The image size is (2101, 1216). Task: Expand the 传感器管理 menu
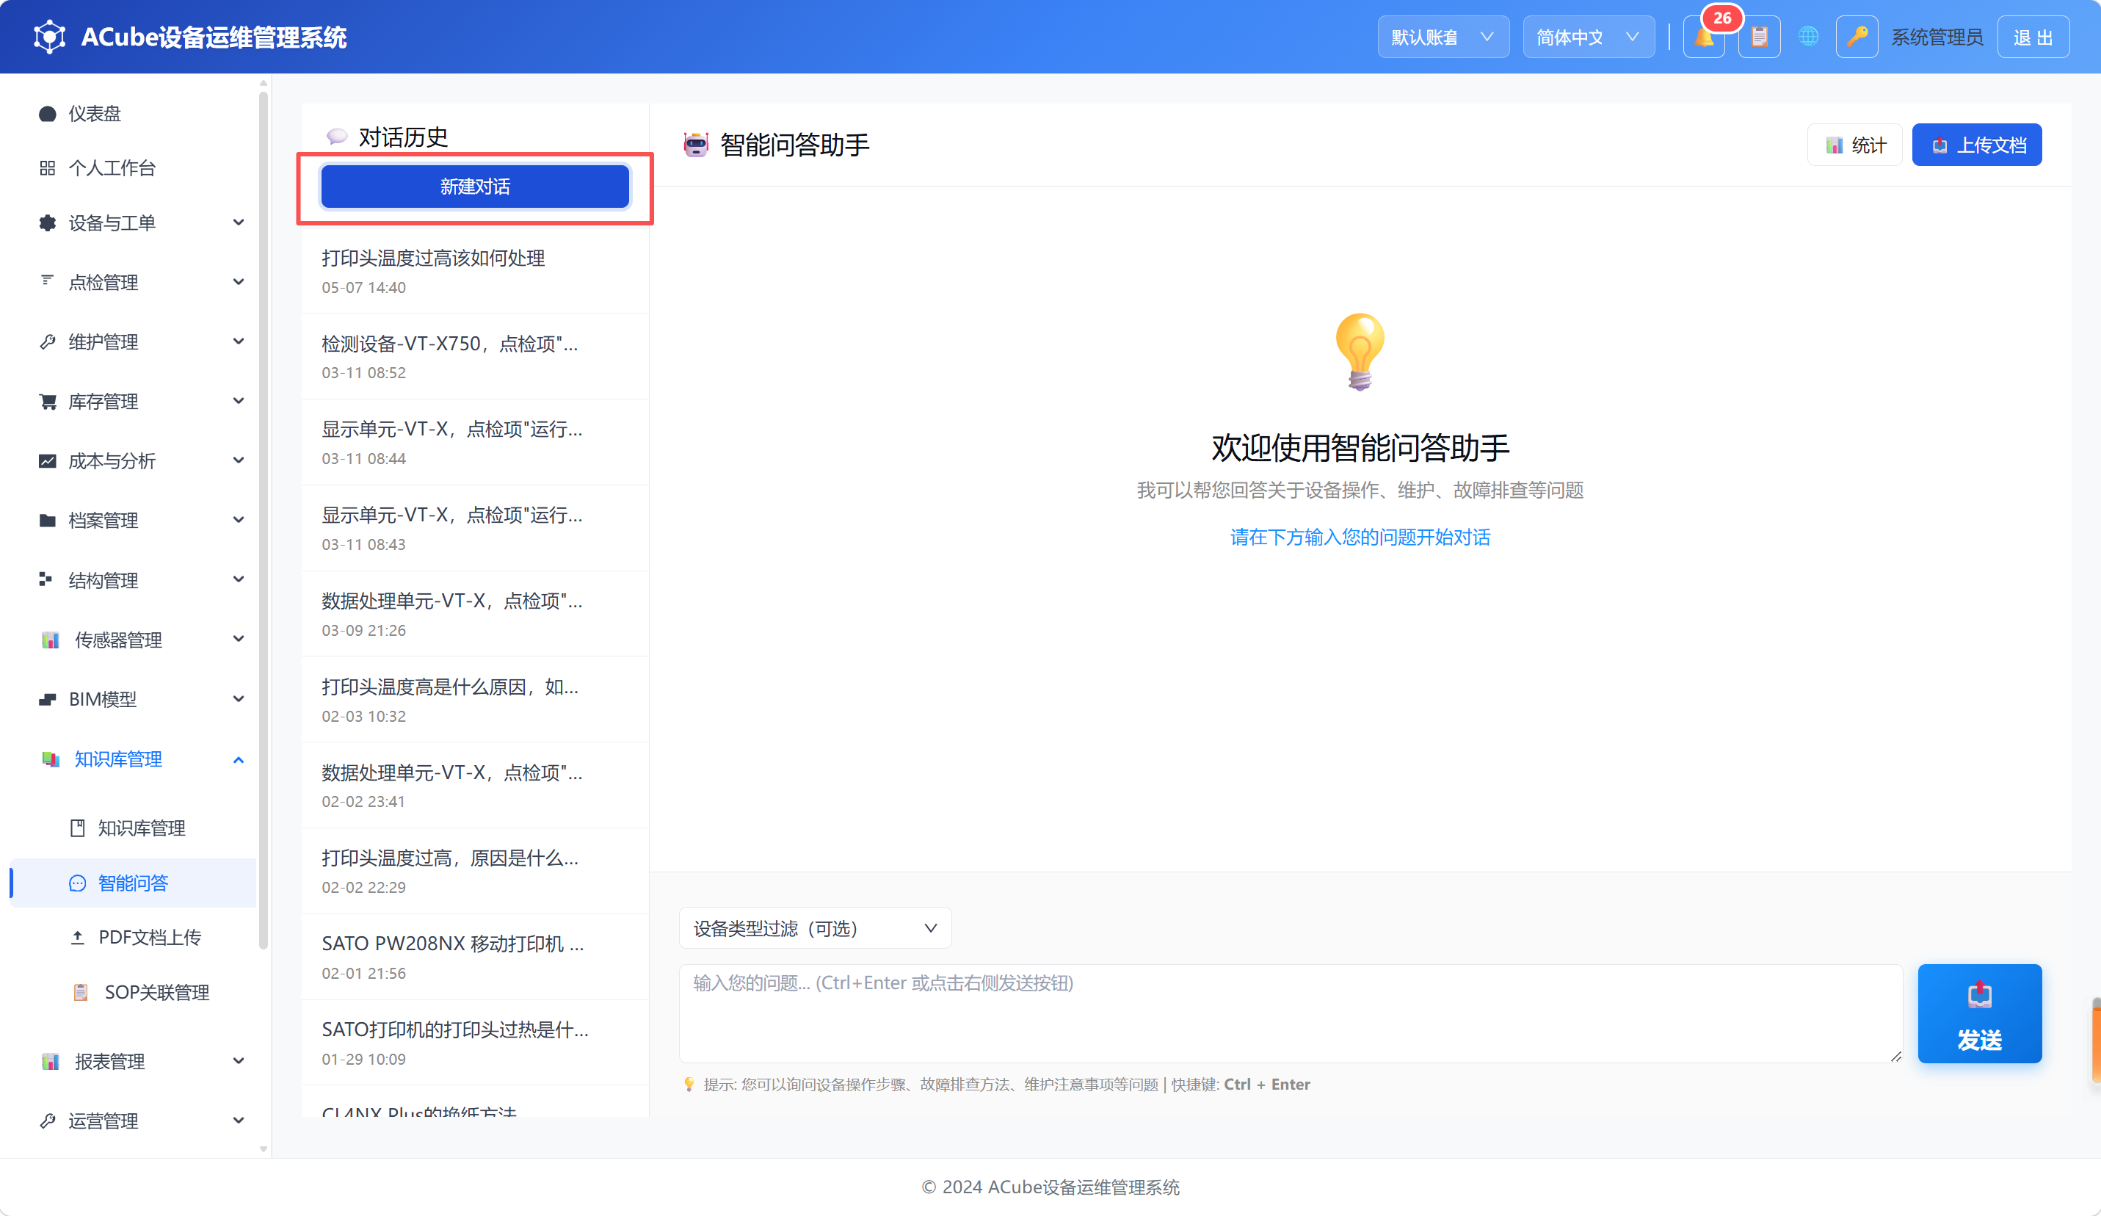click(134, 640)
